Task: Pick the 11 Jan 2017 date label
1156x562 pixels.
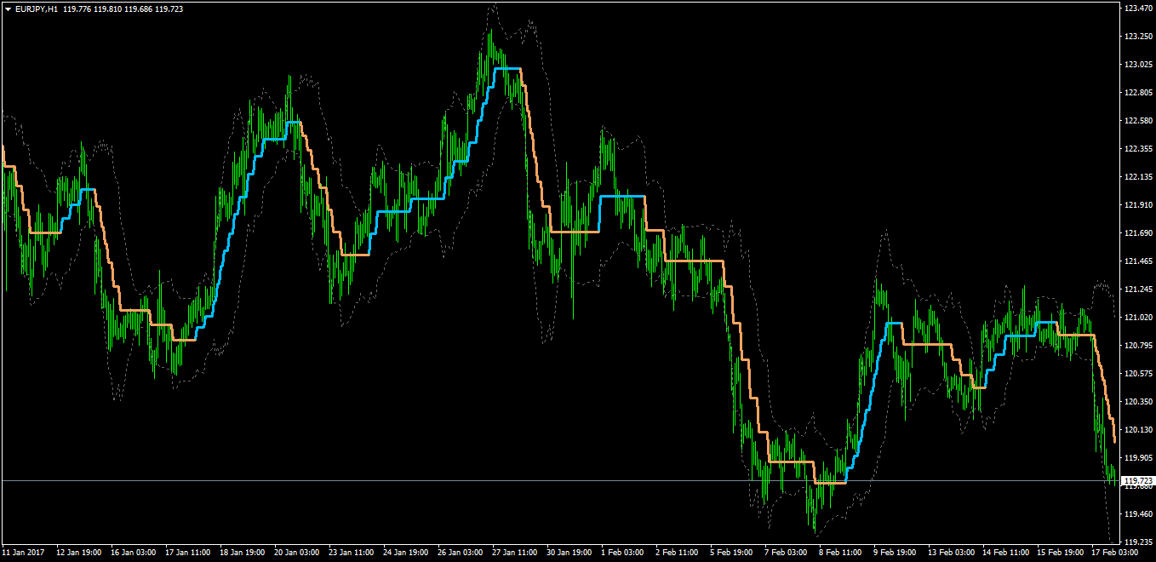Action: 22,553
